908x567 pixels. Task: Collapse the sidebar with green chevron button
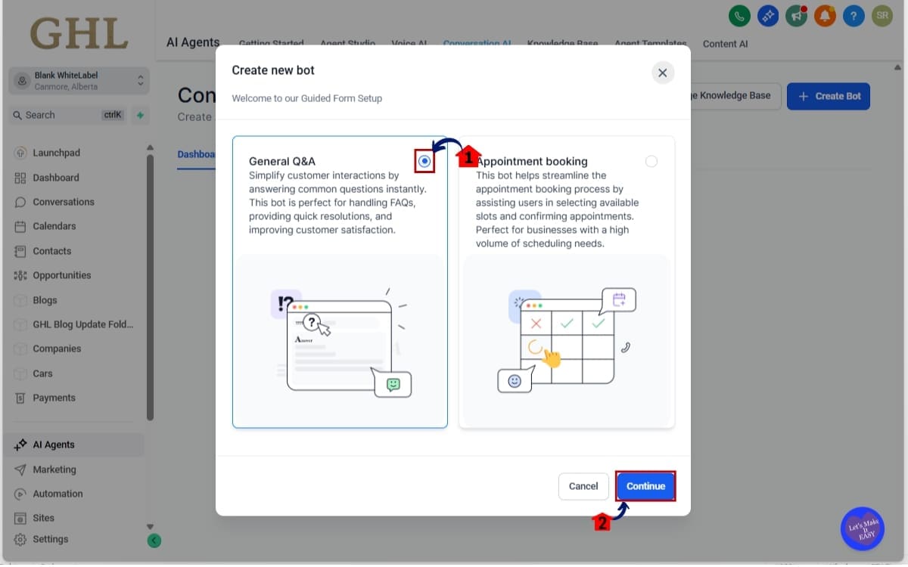coord(154,541)
